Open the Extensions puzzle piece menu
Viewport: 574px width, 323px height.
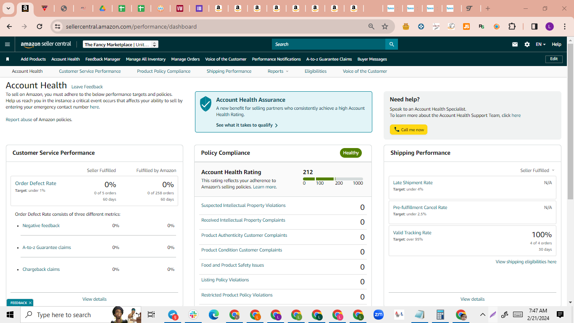512,26
